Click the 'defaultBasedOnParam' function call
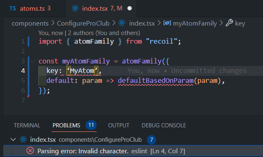The image size is (263, 157). point(156,81)
